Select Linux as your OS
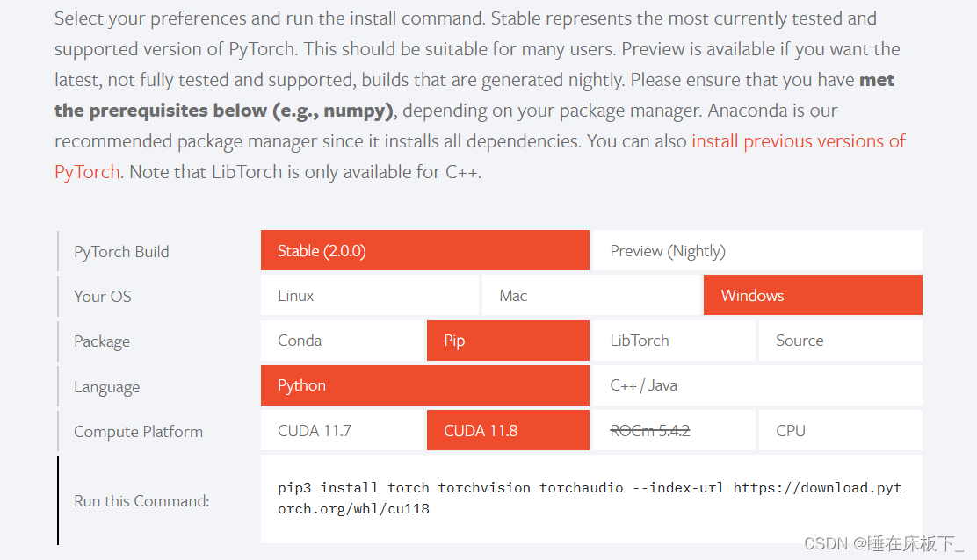This screenshot has width=977, height=560. click(370, 296)
